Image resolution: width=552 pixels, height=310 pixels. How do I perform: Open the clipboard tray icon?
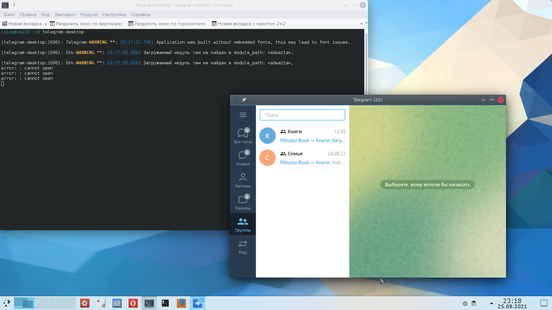(x=474, y=304)
